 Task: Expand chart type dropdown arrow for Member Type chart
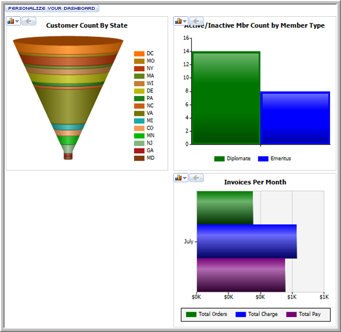click(x=184, y=21)
